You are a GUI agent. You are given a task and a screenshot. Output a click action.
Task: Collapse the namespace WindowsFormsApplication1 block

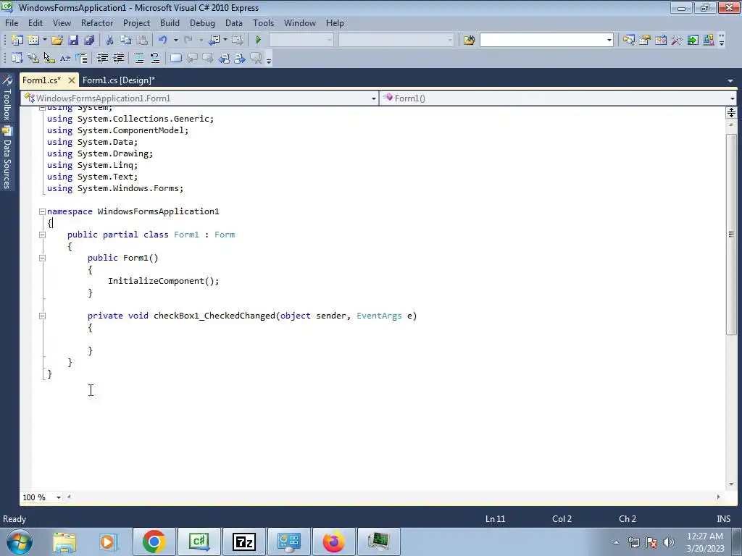click(42, 212)
